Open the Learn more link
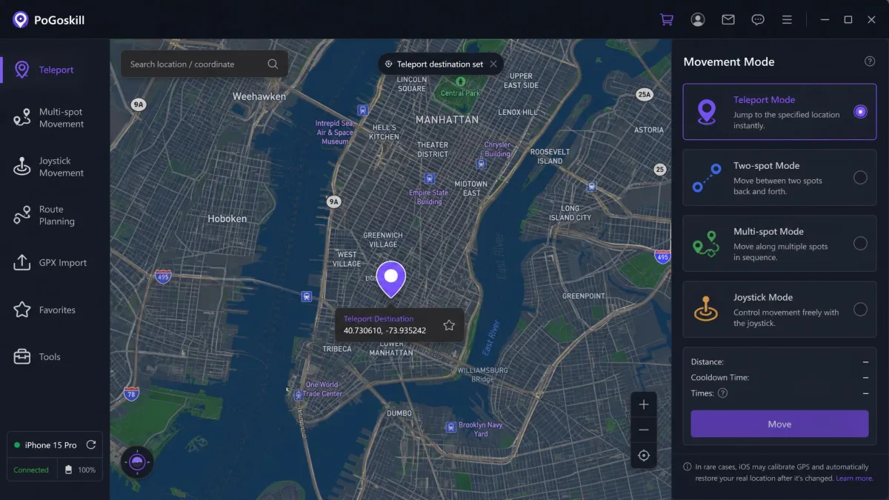This screenshot has height=500, width=889. (x=854, y=479)
